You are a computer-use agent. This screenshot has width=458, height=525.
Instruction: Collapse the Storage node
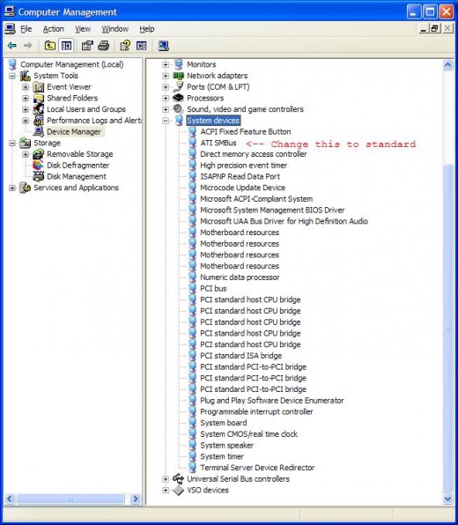pos(12,143)
